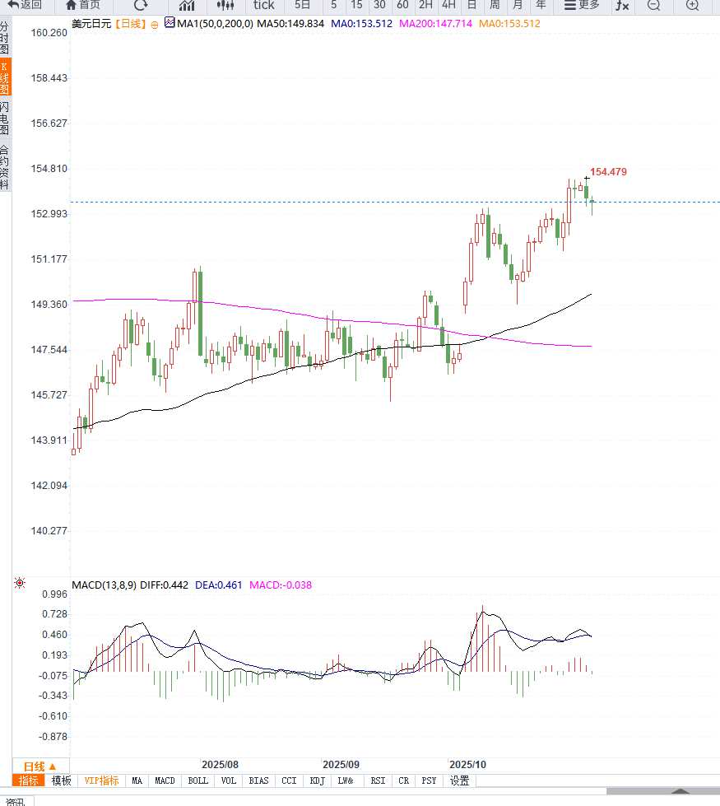Apply the VOL indicator
The width and height of the screenshot is (720, 806).
pos(229,780)
